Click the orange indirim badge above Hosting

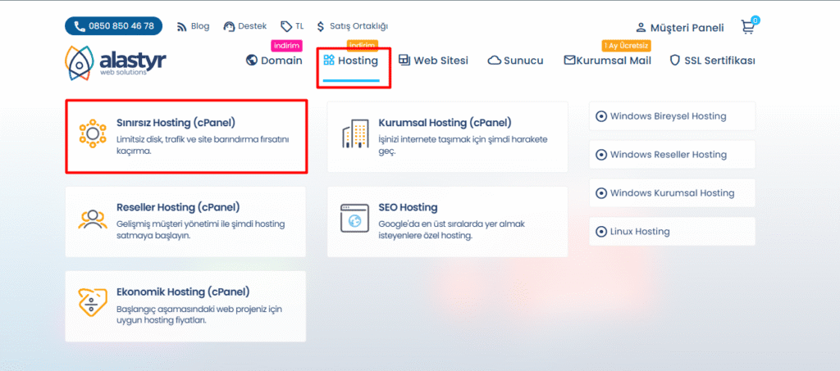point(363,45)
